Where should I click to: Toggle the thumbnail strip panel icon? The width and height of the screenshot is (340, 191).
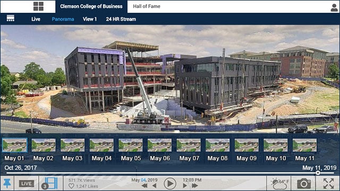click(x=11, y=18)
